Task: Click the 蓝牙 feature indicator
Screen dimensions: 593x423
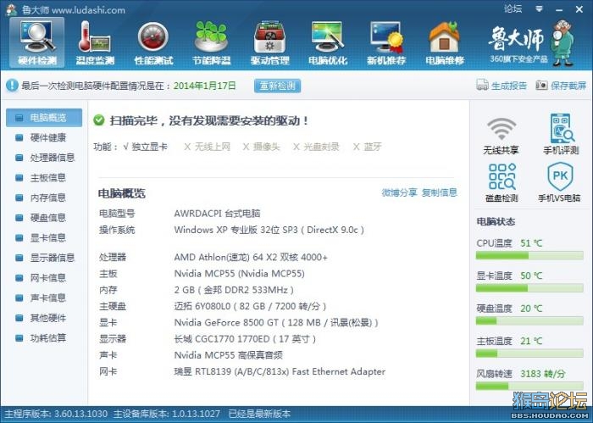Action: point(367,147)
